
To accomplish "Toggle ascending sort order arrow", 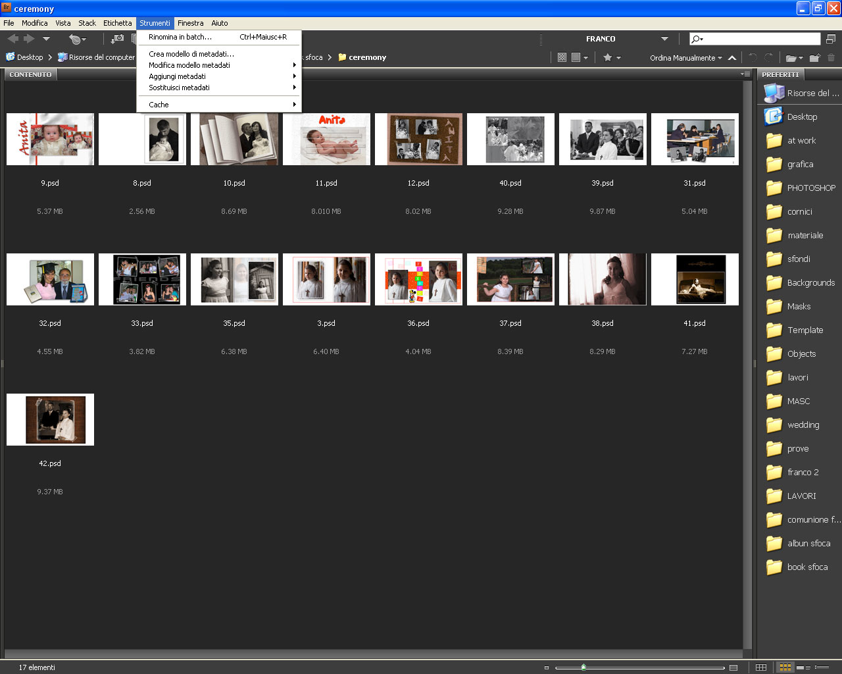I will 732,58.
